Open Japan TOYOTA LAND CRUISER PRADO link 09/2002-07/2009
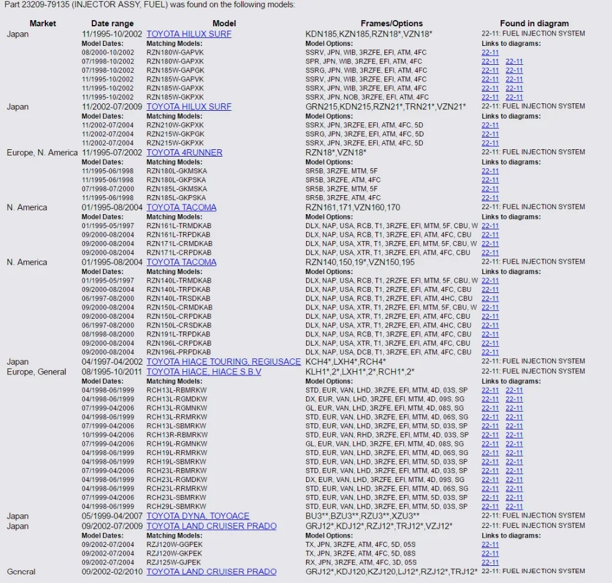Image resolution: width=612 pixels, height=583 pixels. pyautogui.click(x=212, y=526)
